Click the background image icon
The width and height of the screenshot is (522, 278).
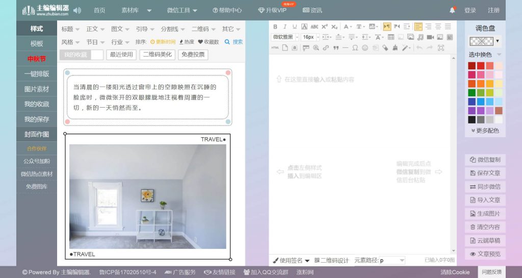click(440, 37)
